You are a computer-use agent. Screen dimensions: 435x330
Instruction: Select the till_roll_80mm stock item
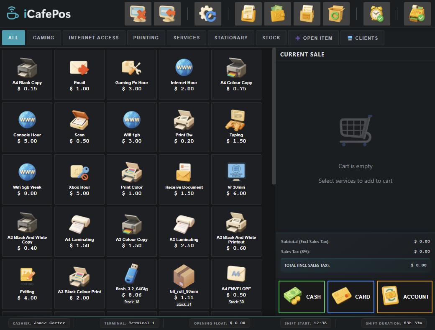pyautogui.click(x=184, y=284)
